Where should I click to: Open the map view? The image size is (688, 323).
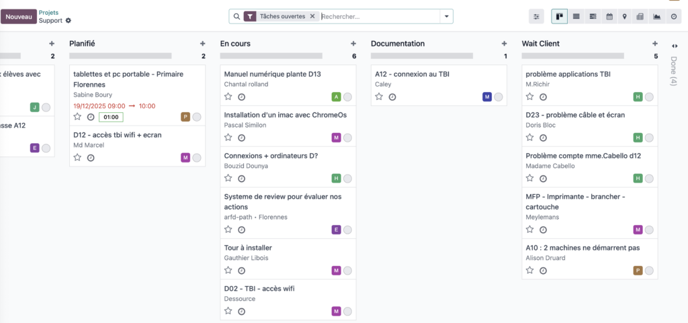[624, 16]
